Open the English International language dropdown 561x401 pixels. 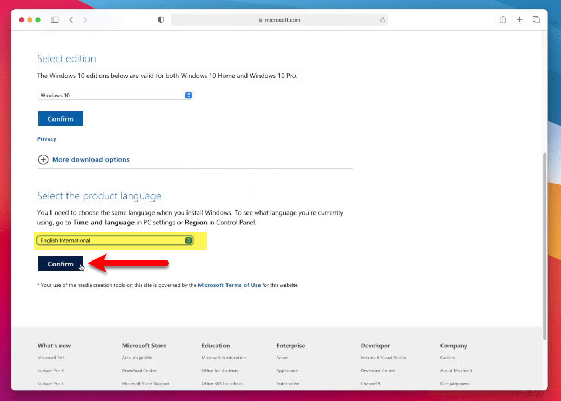click(115, 240)
